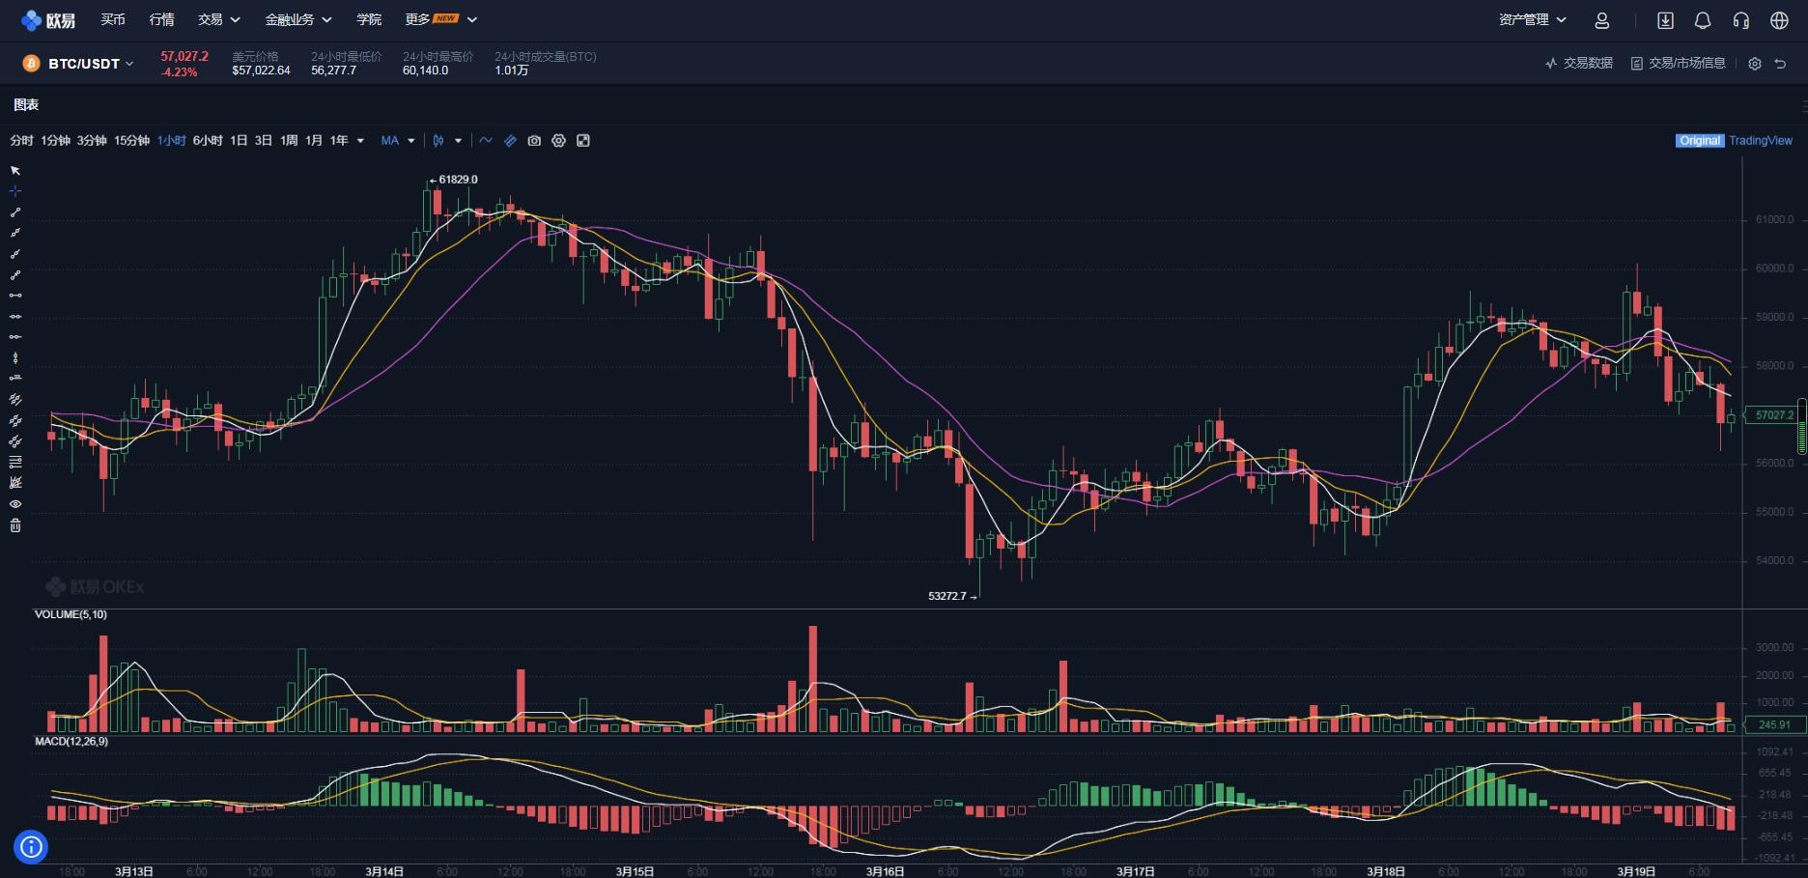Take a chart snapshot with camera icon
The height and width of the screenshot is (878, 1808).
534,141
